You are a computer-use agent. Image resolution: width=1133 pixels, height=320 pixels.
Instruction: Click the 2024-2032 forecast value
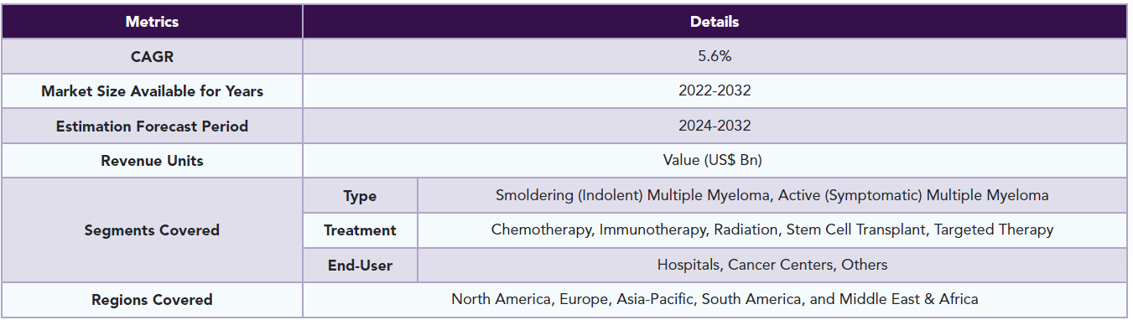coord(715,126)
